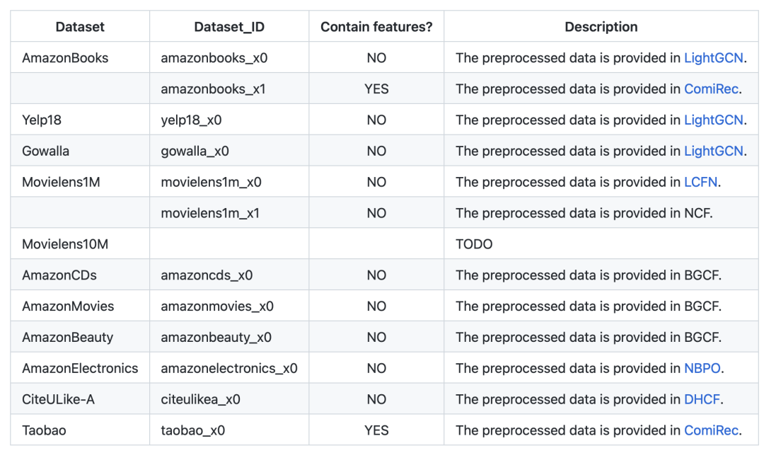The image size is (764, 453).
Task: Select the "Contain features?" column header
Action: 376,27
